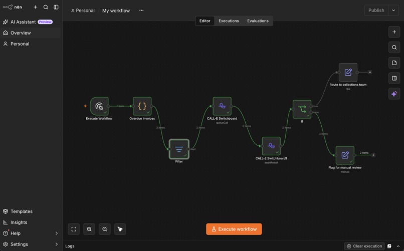
Task: Open the Personal project in sidebar
Action: pos(31,44)
